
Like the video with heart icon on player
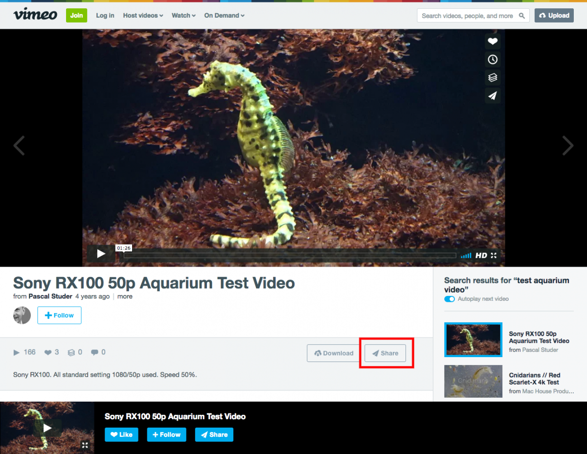pos(493,42)
